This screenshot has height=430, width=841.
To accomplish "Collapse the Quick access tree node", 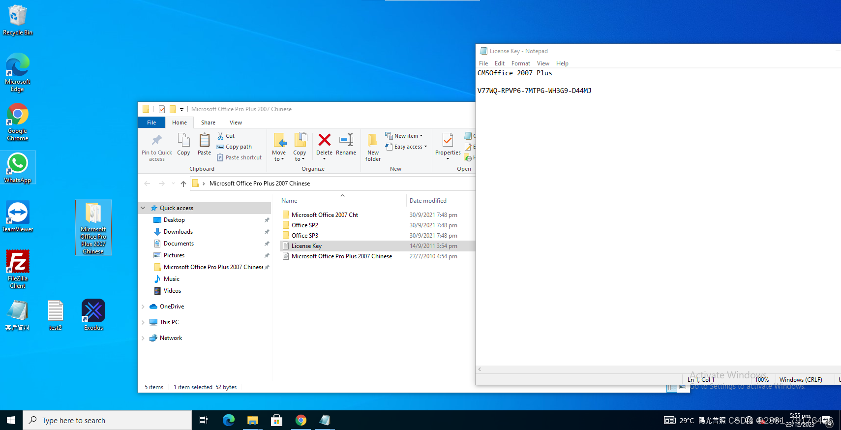I will point(143,208).
